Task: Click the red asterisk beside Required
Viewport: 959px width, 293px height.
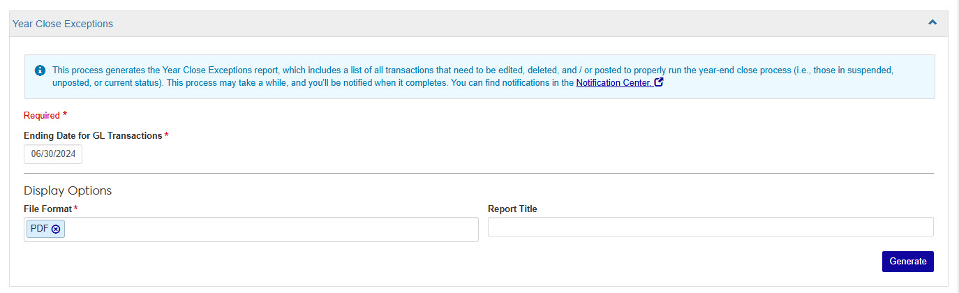Action: click(65, 114)
